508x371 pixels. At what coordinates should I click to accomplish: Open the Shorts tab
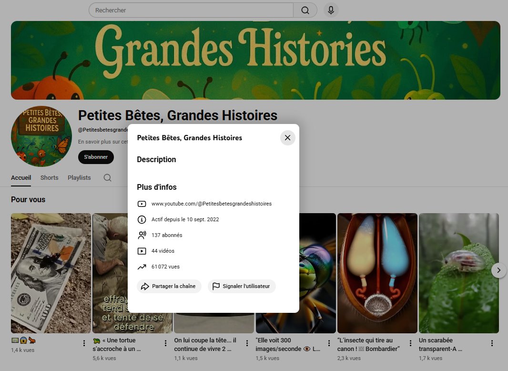coord(49,178)
